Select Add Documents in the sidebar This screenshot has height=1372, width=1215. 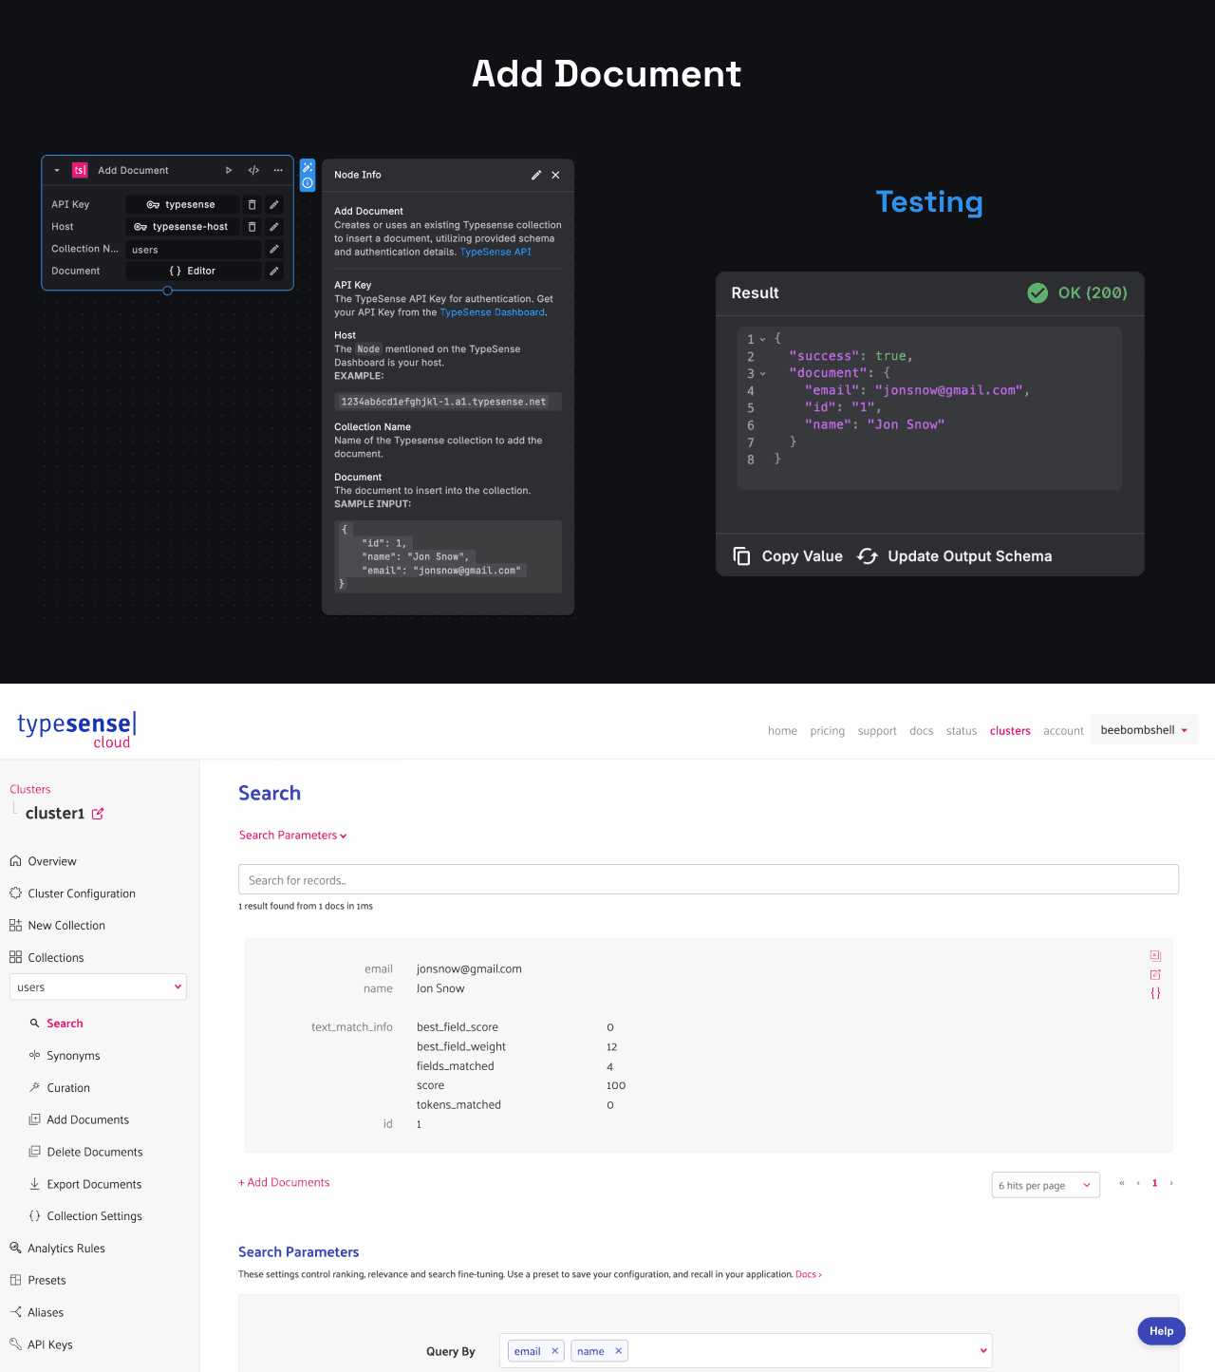[x=87, y=1119]
